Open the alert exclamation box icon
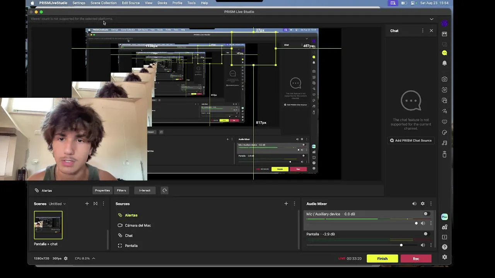Viewport: 495px width, 278px height. click(x=444, y=237)
